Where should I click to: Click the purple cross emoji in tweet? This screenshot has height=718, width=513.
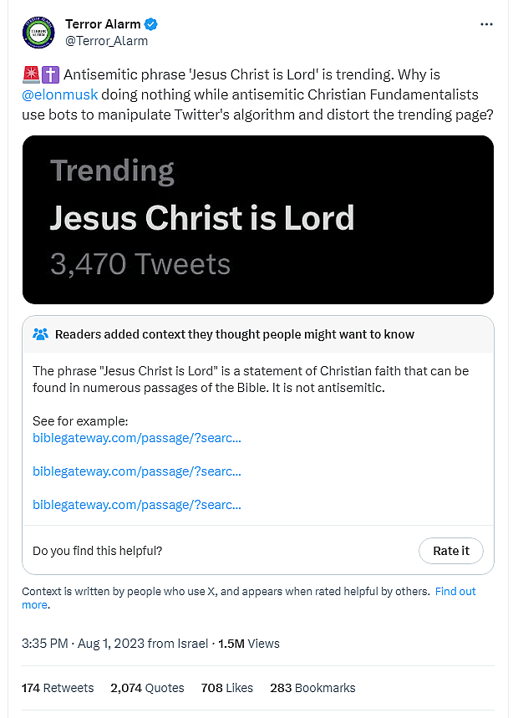click(x=48, y=74)
